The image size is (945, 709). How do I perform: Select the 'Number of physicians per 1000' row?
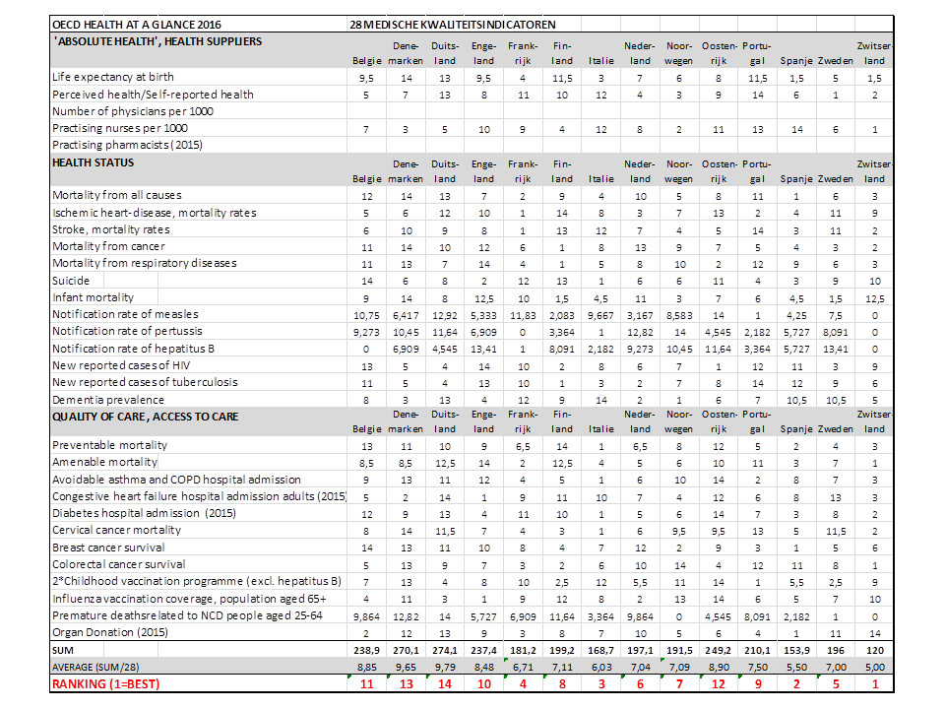(133, 111)
